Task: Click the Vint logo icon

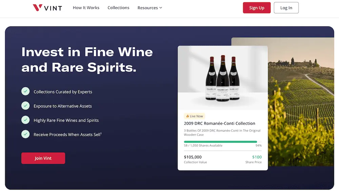Action: point(38,8)
